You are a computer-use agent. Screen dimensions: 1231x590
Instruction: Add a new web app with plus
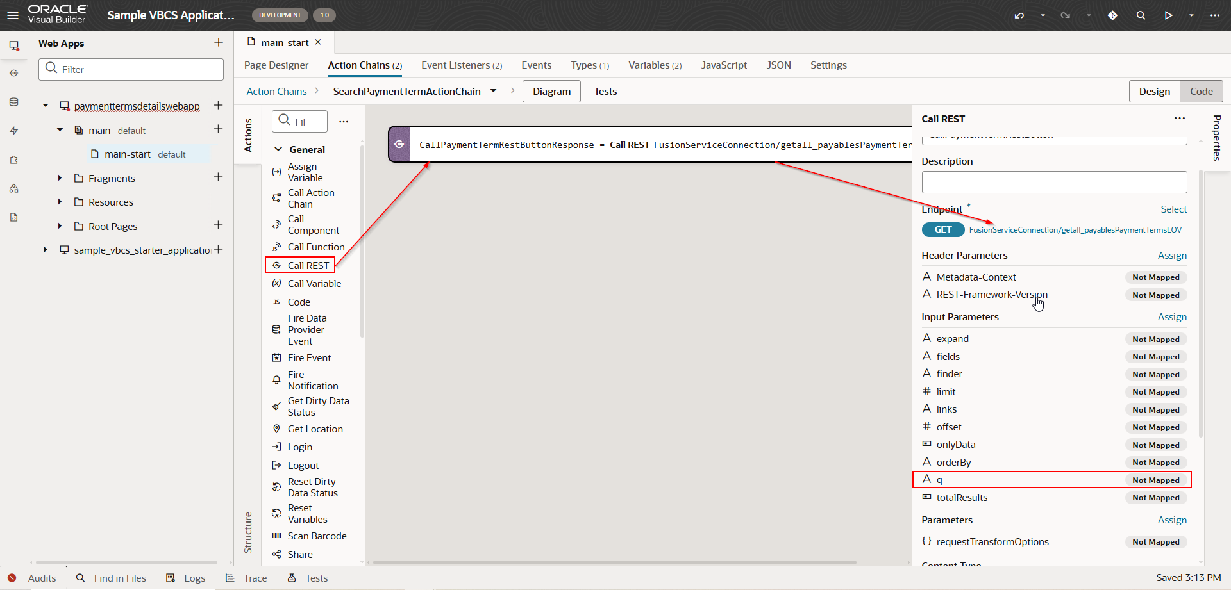[x=219, y=42]
